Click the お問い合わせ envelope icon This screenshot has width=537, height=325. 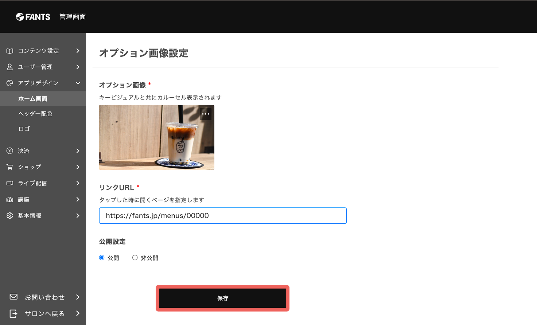tap(13, 297)
